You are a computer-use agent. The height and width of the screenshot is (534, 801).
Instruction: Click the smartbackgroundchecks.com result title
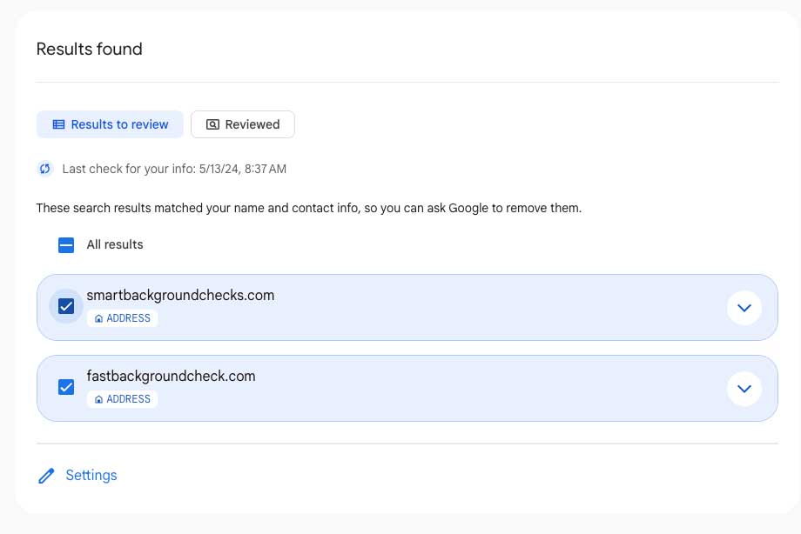180,296
